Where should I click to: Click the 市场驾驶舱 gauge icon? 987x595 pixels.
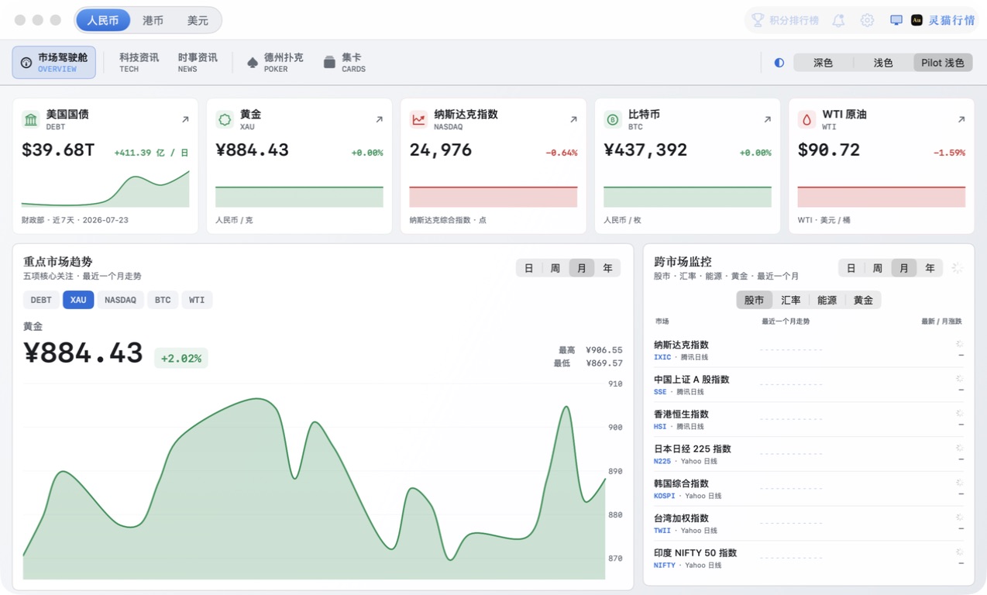[x=26, y=63]
